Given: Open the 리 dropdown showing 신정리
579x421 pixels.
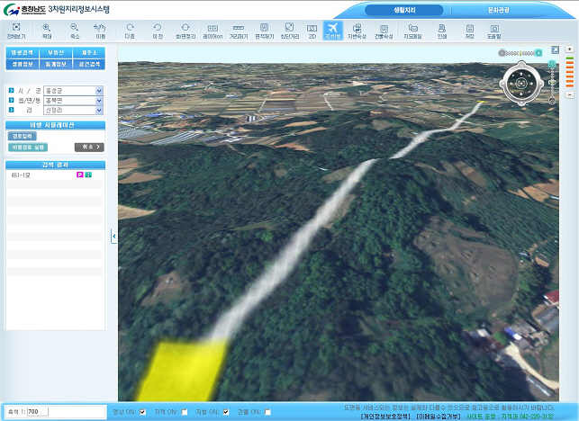Looking at the screenshot, I should [73, 110].
